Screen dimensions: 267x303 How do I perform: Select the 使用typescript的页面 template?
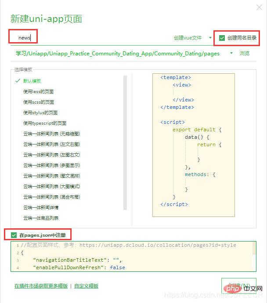45,123
